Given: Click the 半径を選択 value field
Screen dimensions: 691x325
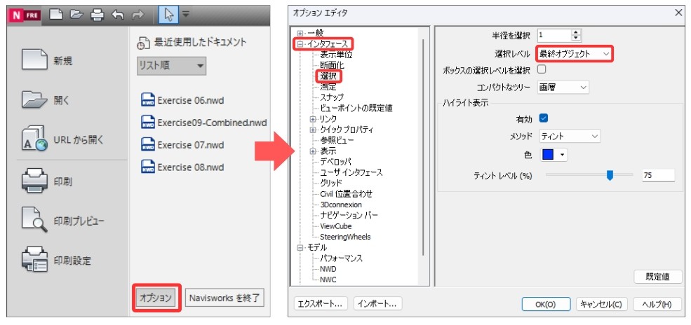Looking at the screenshot, I should click(554, 35).
